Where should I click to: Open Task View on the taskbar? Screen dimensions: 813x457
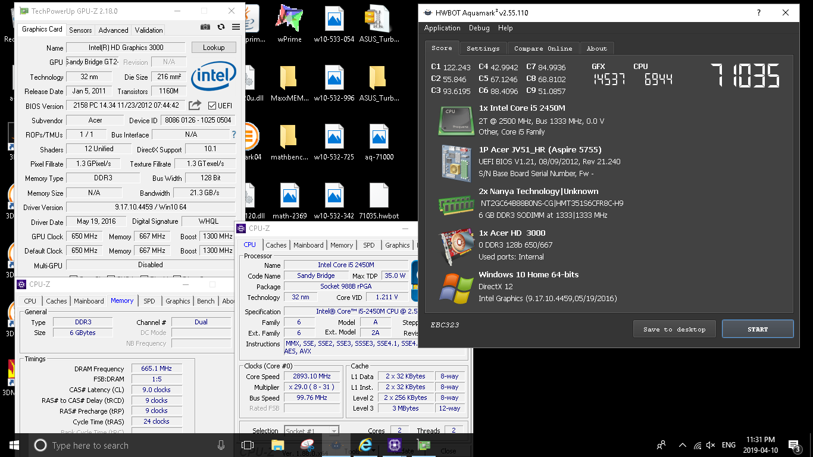(x=248, y=445)
